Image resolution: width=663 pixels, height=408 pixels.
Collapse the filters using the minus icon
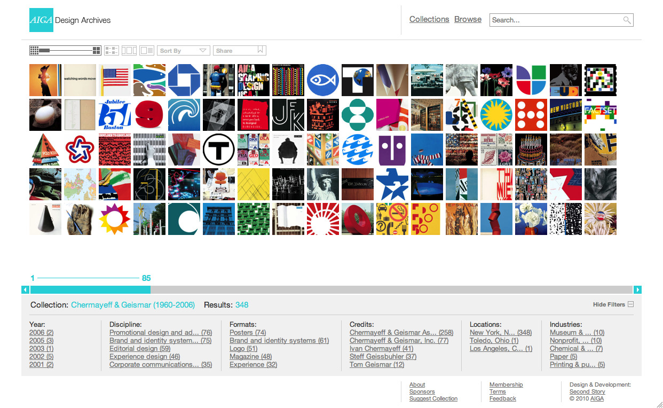(x=630, y=304)
